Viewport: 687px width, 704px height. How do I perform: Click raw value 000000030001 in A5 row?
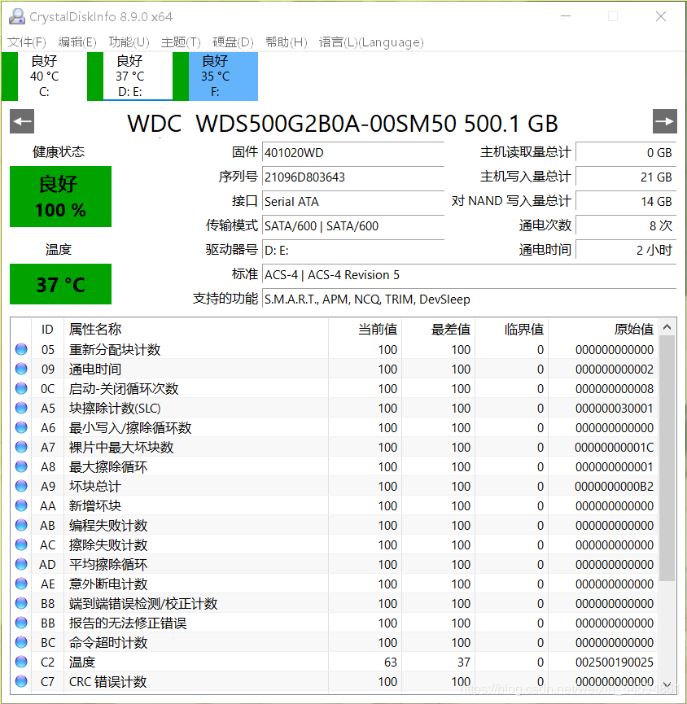coord(615,408)
